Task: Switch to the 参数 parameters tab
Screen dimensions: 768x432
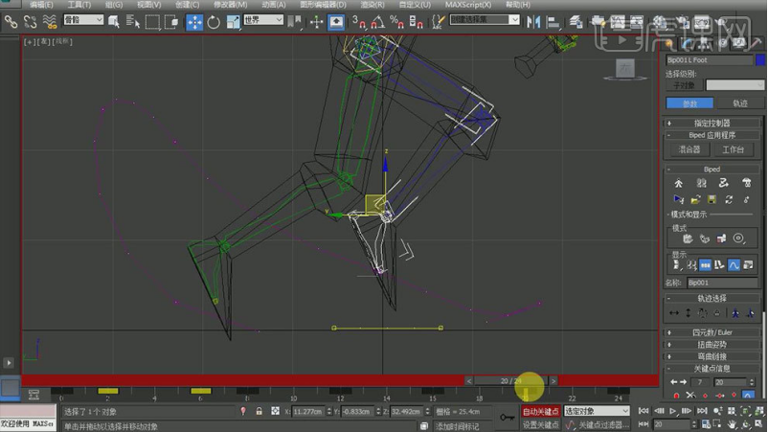Action: (689, 103)
